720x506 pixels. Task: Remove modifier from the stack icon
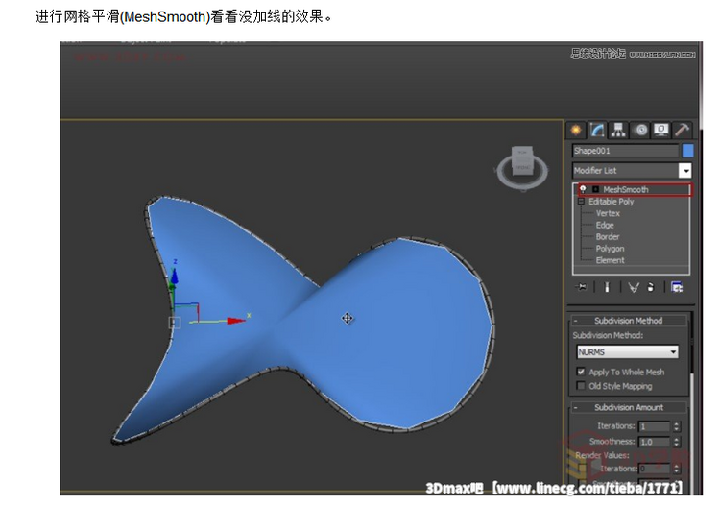coord(650,287)
